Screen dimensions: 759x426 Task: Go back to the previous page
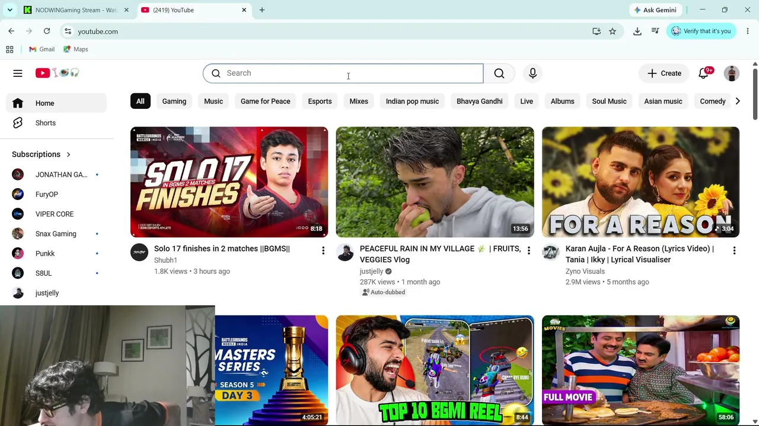(x=11, y=31)
